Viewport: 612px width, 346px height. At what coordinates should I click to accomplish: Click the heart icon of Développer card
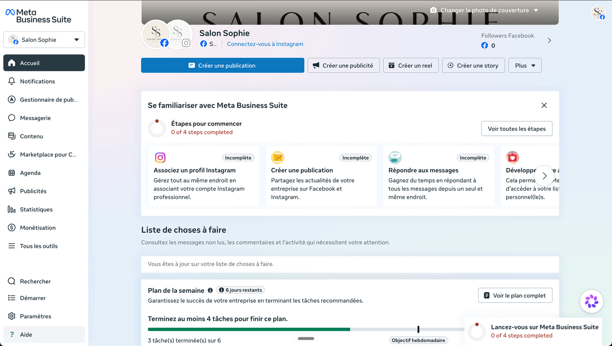[513, 158]
